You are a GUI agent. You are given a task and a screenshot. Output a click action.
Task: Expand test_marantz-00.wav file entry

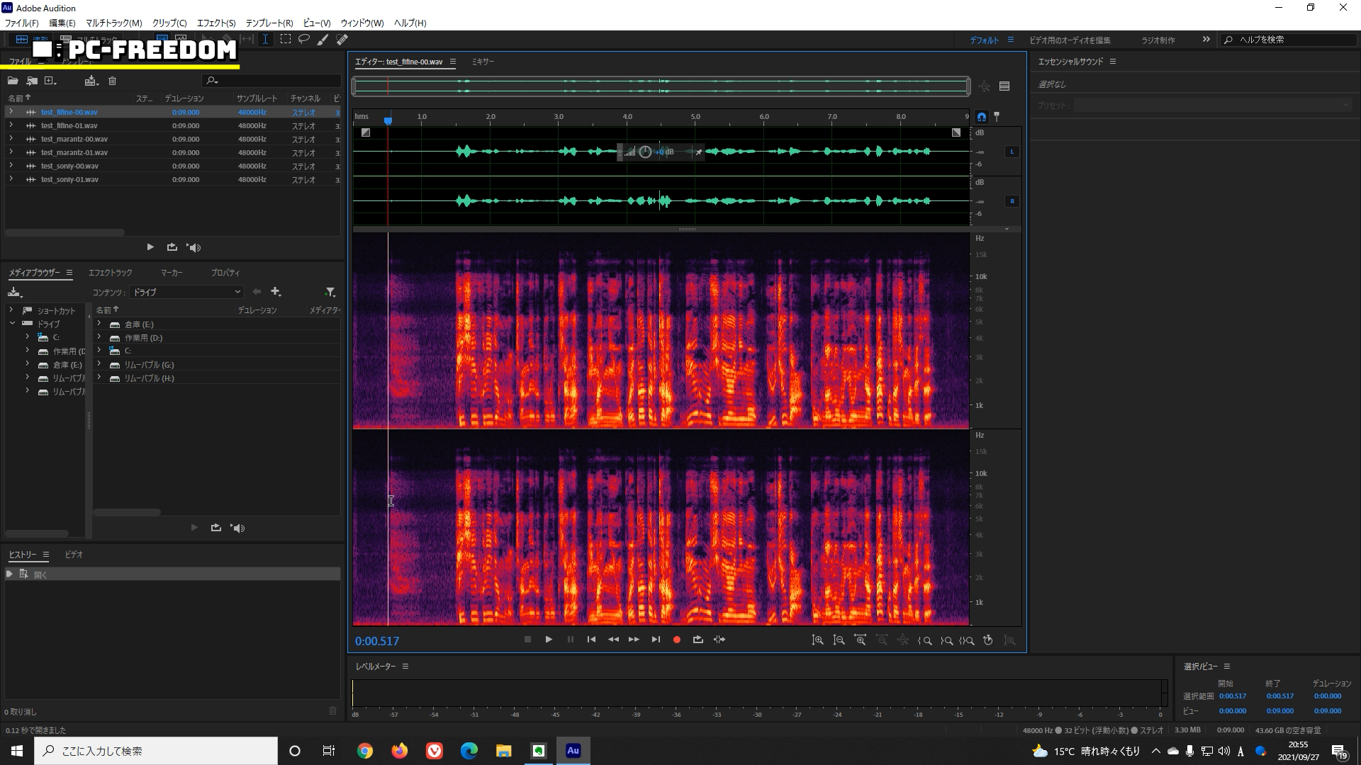[11, 139]
